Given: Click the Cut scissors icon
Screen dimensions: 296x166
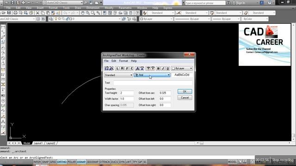Looking at the screenshot, I should tap(37, 13).
